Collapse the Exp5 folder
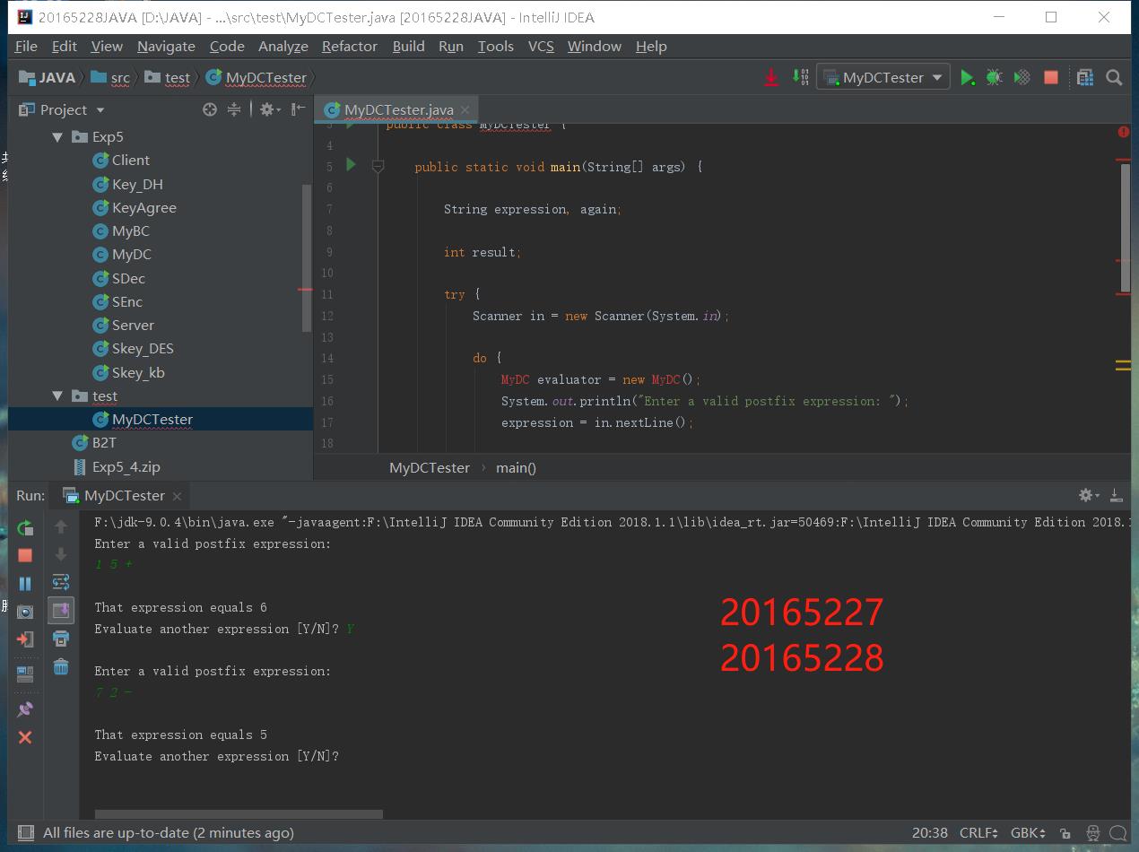 pyautogui.click(x=57, y=137)
